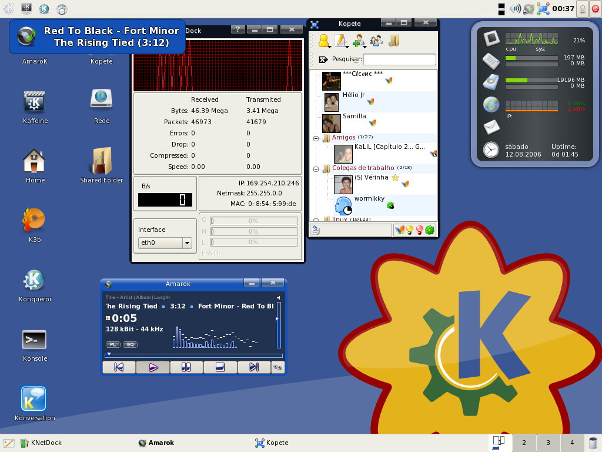Stop playback in Amarok

(x=220, y=367)
